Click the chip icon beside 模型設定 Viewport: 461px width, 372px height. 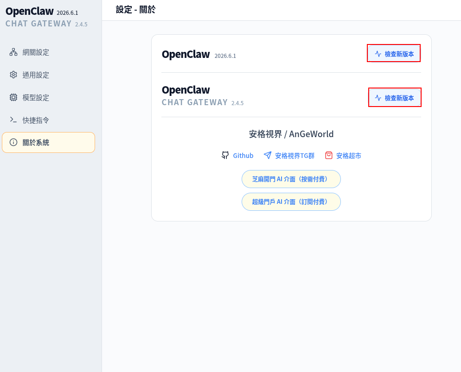click(13, 97)
